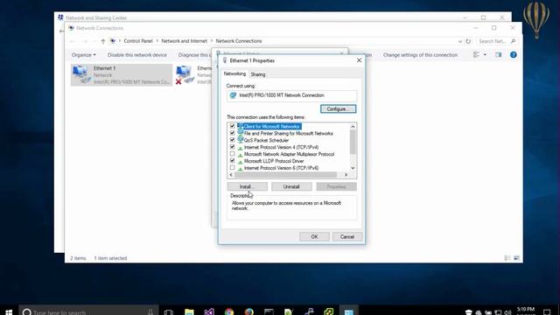Open Action Center notification icon
Image resolution: width=560 pixels, height=315 pixels.
pyautogui.click(x=547, y=311)
